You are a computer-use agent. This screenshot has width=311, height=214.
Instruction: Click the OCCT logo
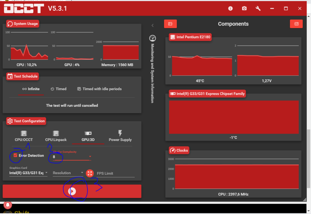click(24, 9)
